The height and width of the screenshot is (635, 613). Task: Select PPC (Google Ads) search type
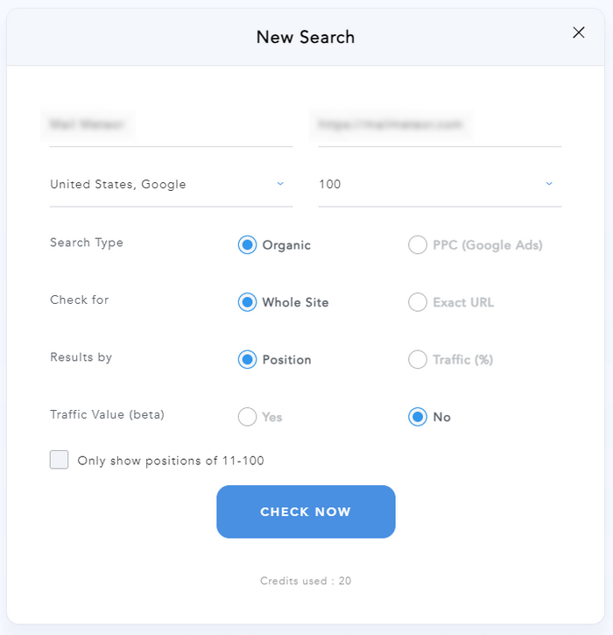tap(418, 245)
